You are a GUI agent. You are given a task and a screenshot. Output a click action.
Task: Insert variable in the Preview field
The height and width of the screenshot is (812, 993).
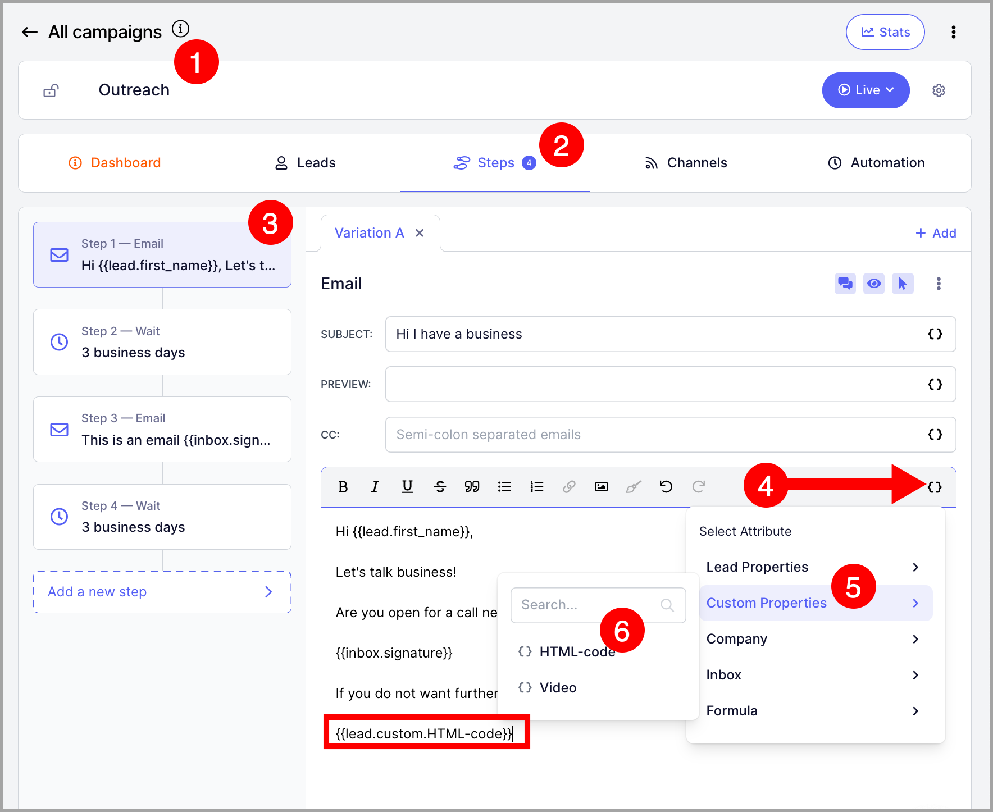pos(935,384)
